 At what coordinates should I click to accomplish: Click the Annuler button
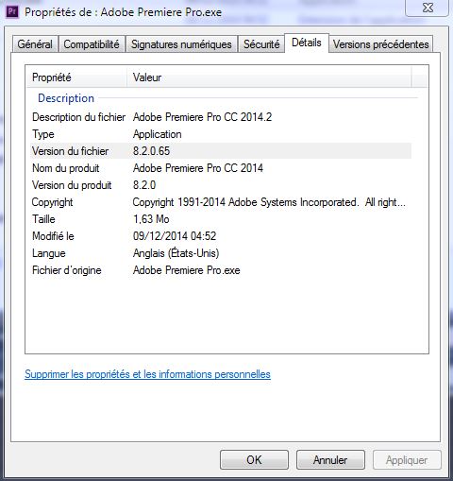330,460
